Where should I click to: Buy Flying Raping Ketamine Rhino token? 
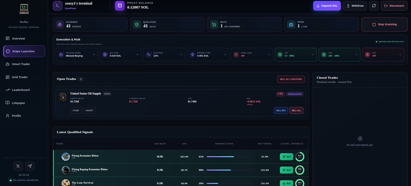click(287, 170)
